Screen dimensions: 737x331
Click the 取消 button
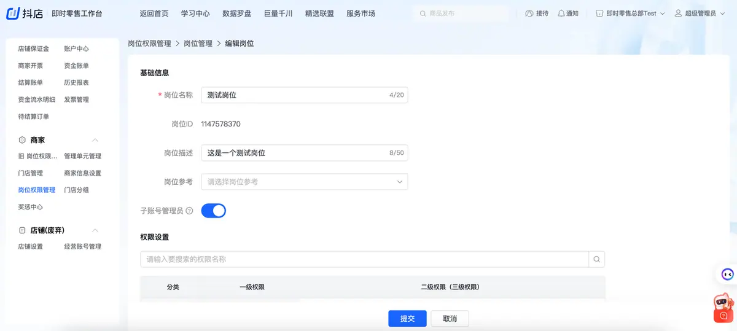(450, 319)
